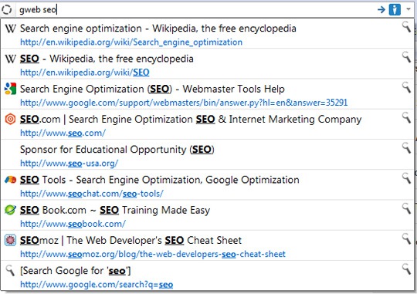Open the dropdown arrow at the address bar's right end
This screenshot has height=294, width=417.
click(409, 9)
